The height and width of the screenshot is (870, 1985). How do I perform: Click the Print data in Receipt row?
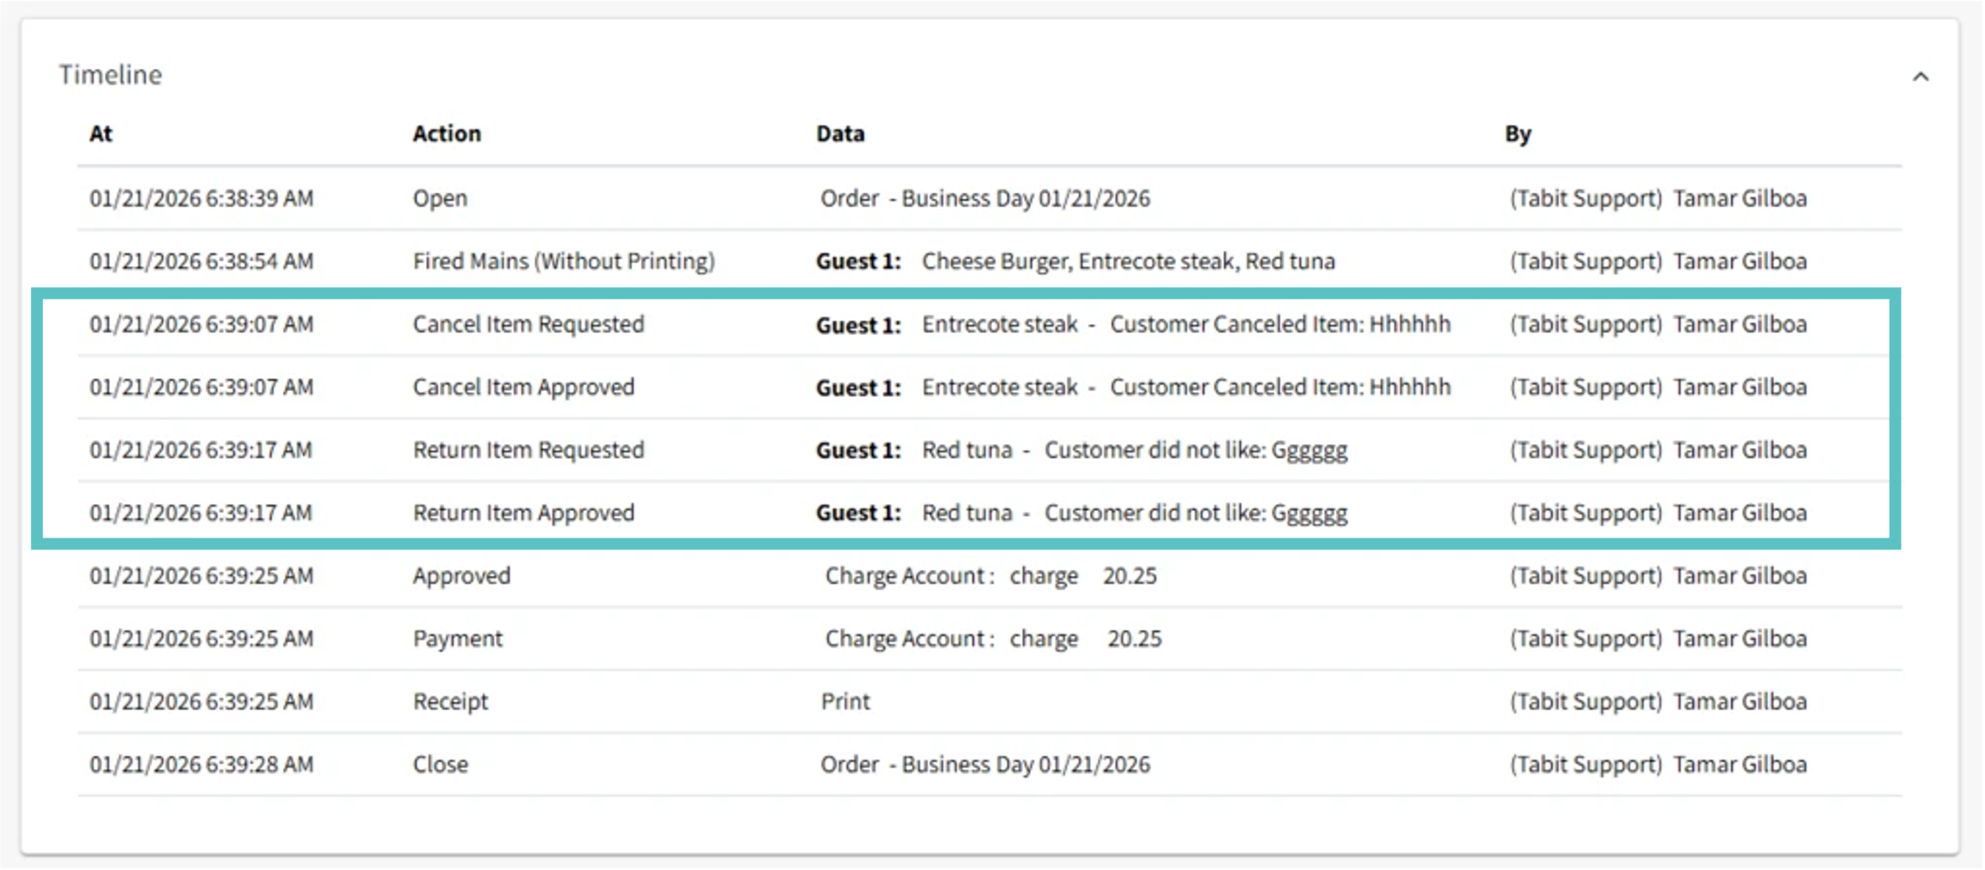tap(845, 701)
